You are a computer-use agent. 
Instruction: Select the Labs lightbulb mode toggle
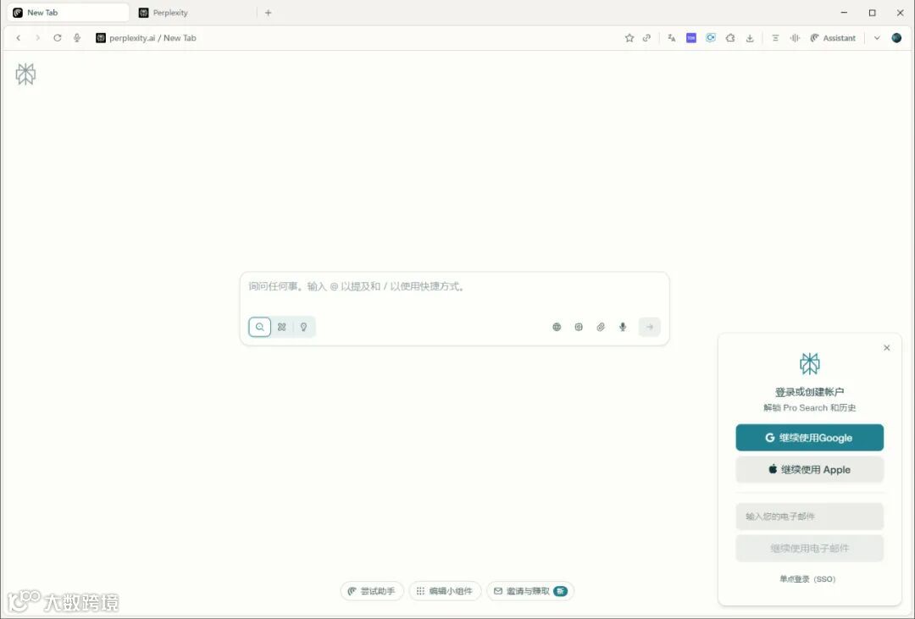pyautogui.click(x=303, y=327)
